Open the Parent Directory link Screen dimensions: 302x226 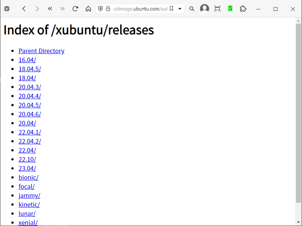pos(42,51)
